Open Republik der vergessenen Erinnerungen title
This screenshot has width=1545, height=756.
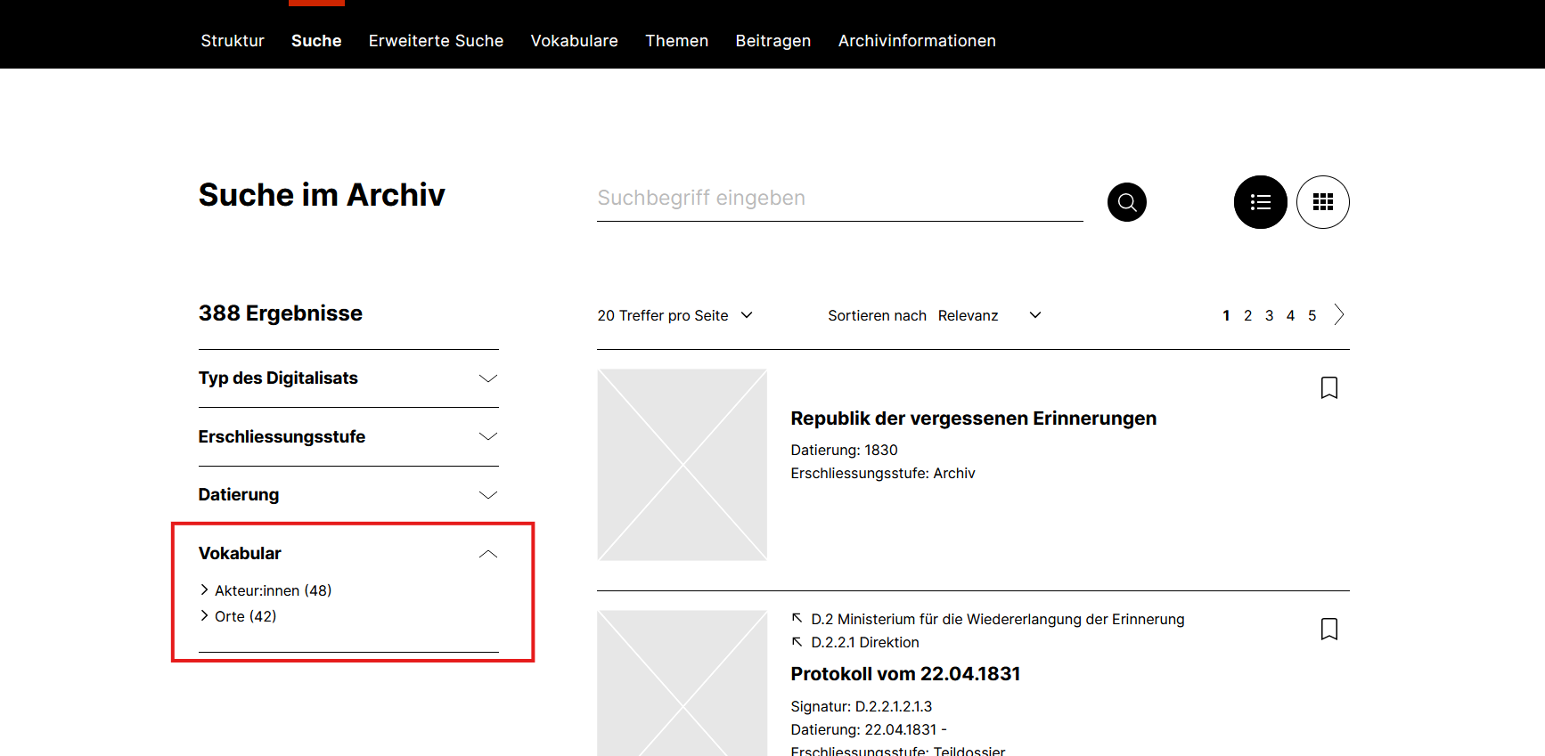[973, 419]
